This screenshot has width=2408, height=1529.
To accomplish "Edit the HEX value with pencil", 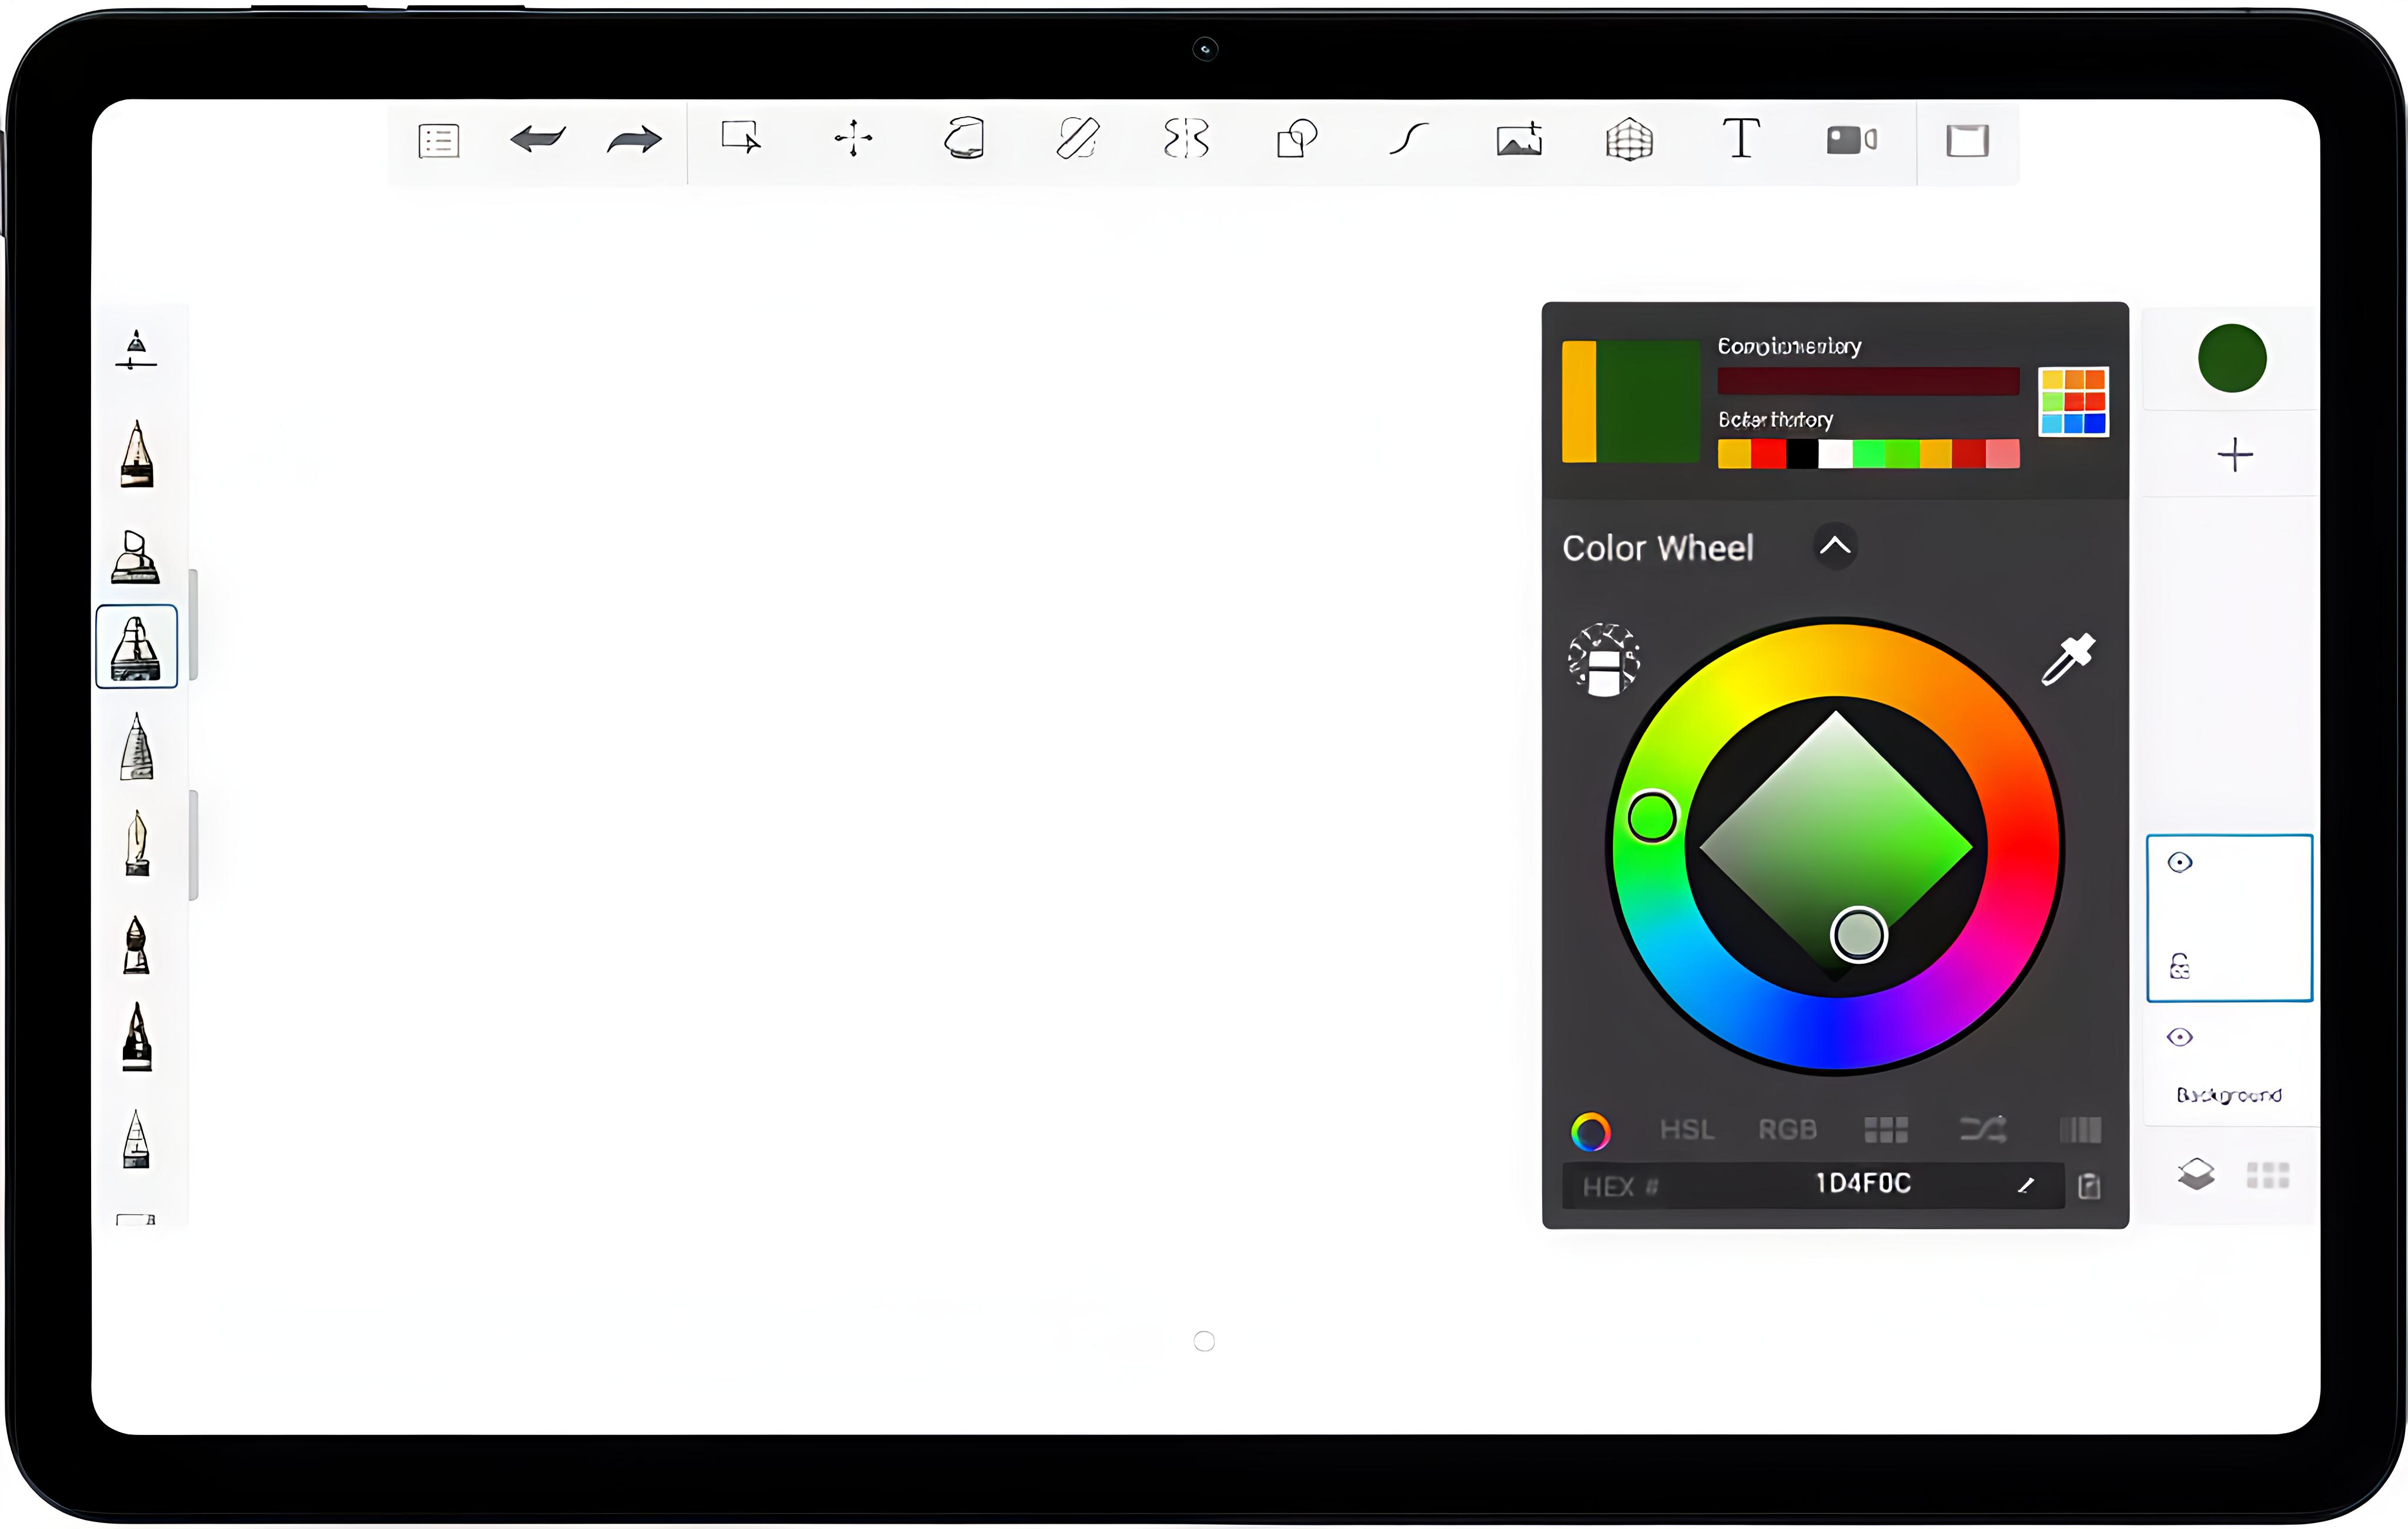I will (x=2026, y=1185).
